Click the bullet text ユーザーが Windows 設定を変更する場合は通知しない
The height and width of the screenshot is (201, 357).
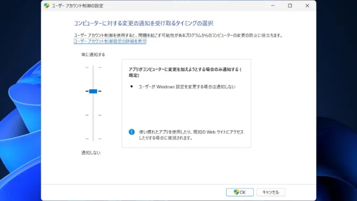click(x=187, y=87)
